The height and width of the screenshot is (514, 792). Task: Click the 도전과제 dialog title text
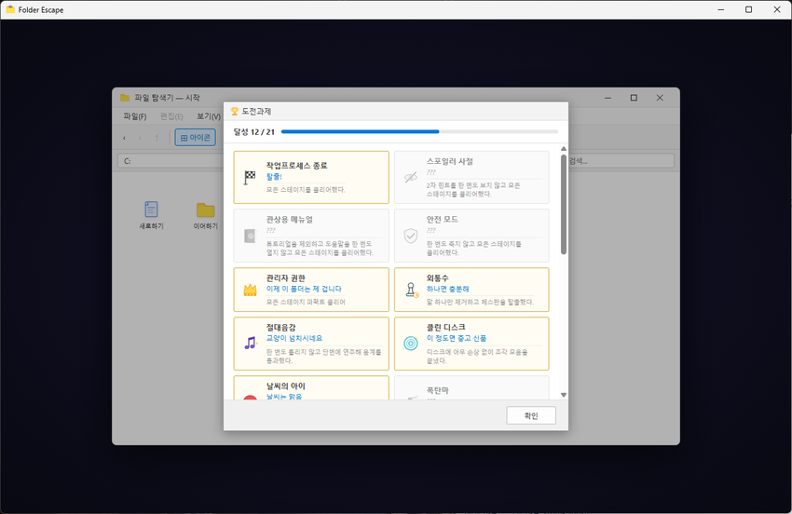click(256, 111)
